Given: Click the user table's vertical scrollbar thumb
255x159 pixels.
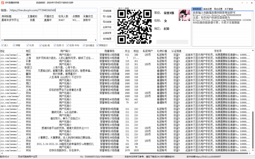Looking at the screenshot, I should [x=253, y=130].
